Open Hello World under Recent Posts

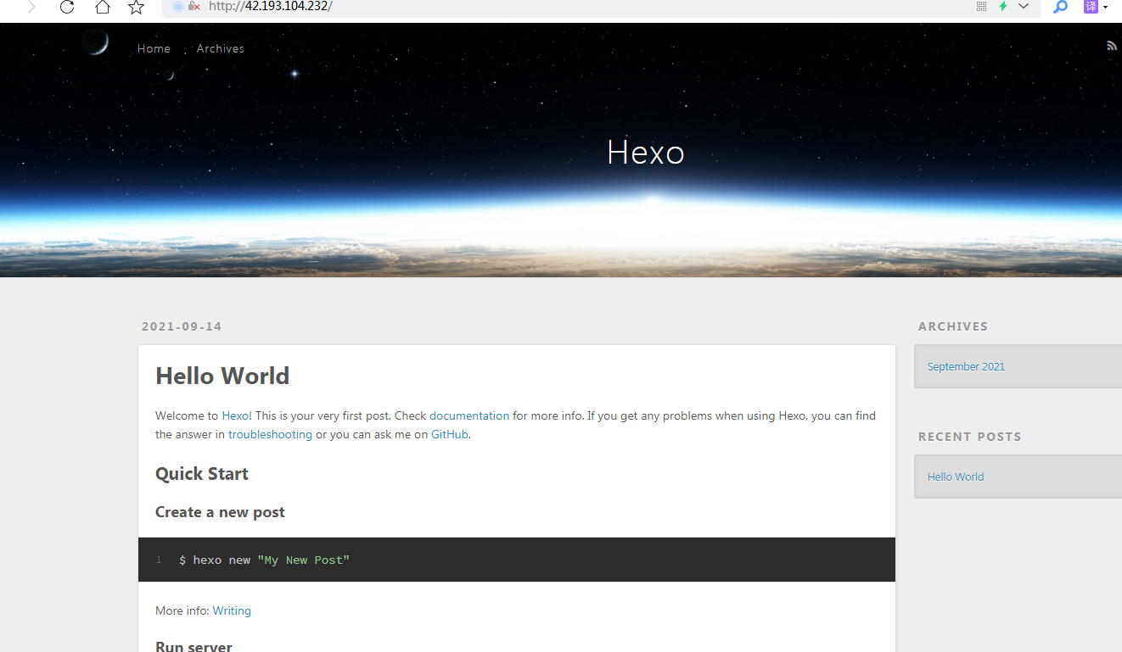pyautogui.click(x=956, y=476)
